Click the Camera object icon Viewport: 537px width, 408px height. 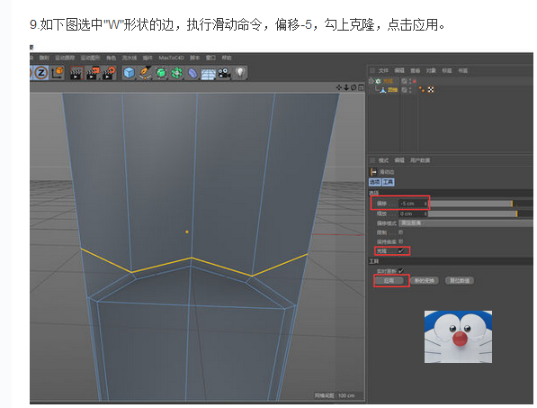224,73
